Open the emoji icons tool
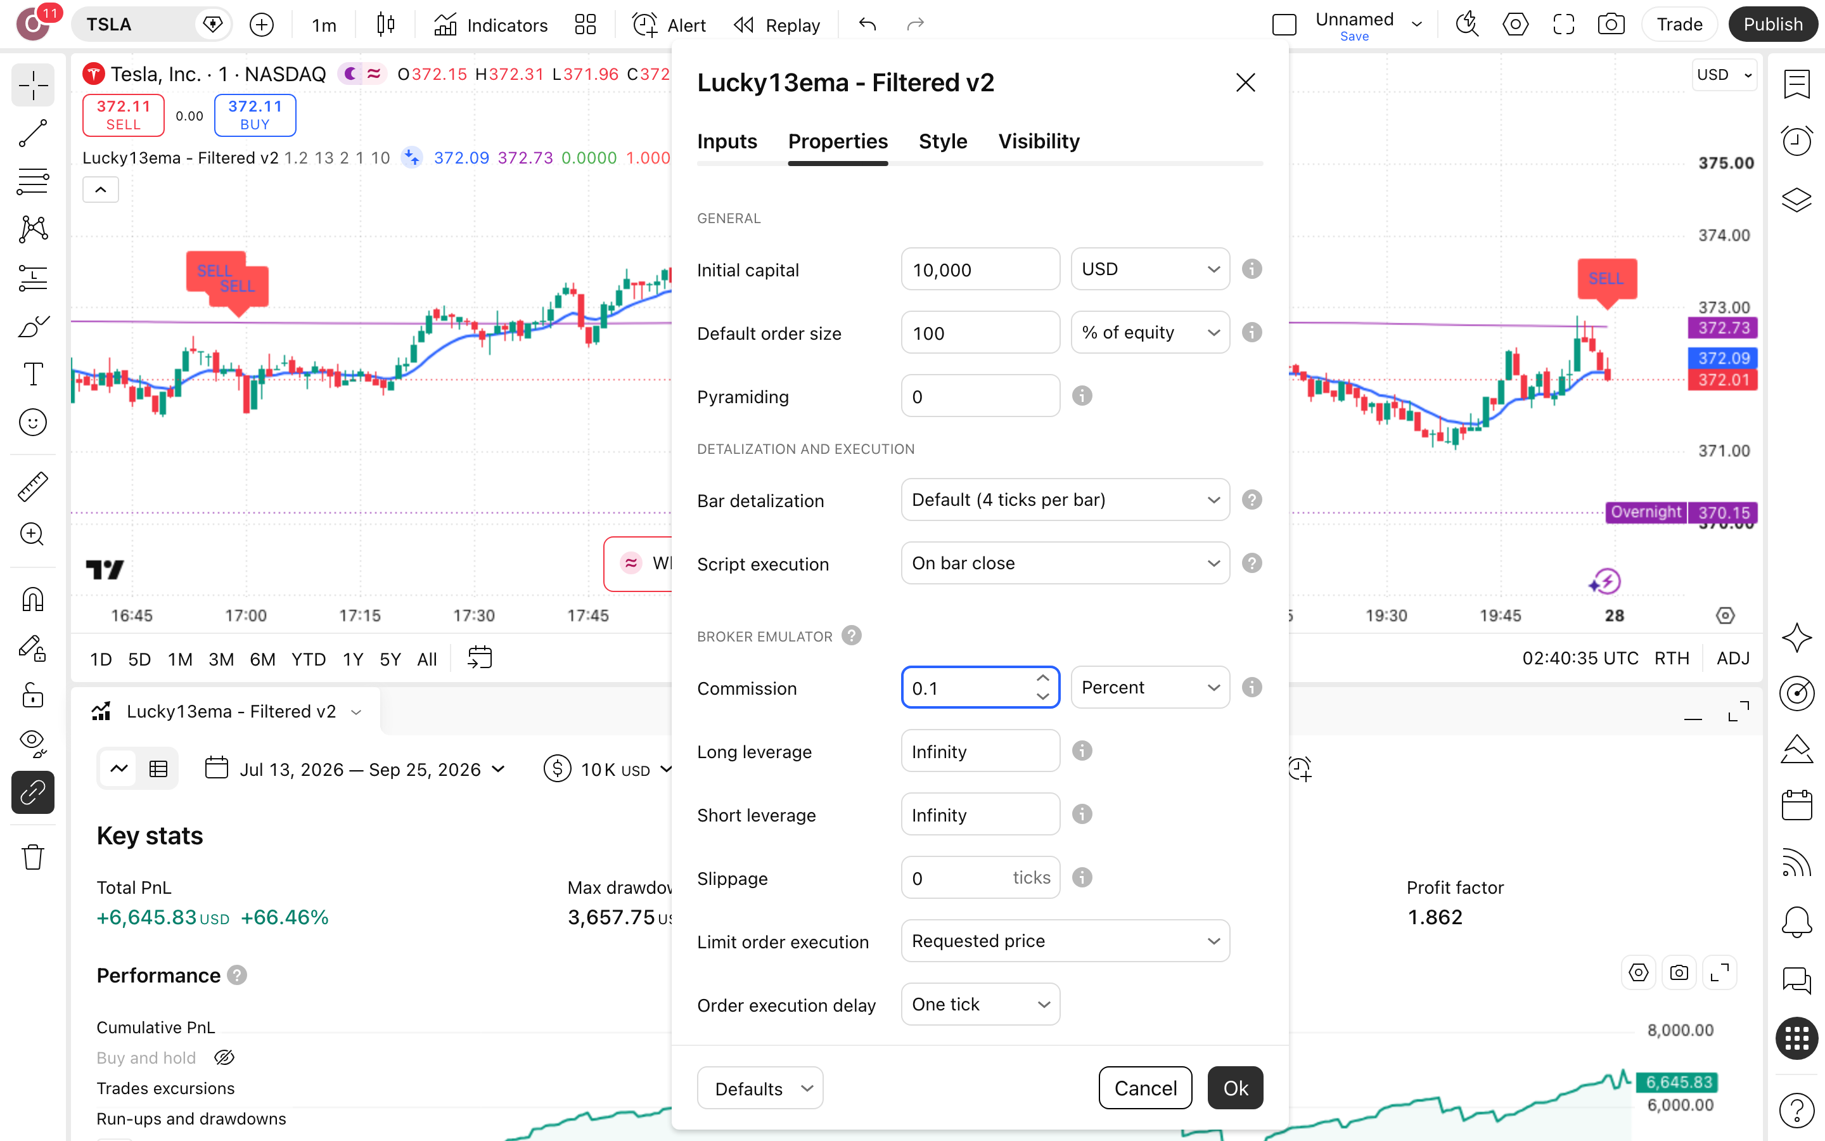1825x1141 pixels. pos(32,423)
